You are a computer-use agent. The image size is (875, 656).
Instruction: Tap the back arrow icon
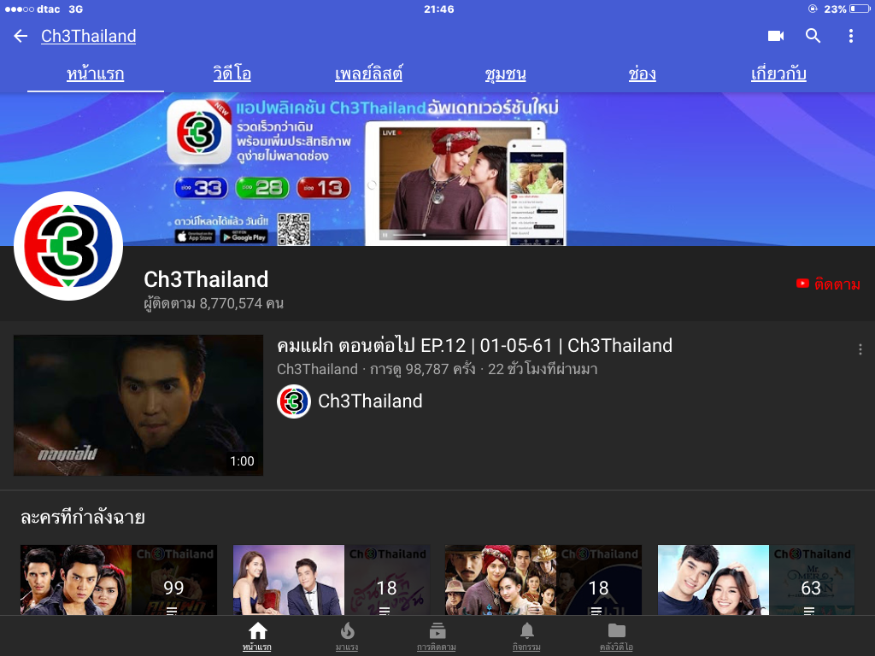pyautogui.click(x=21, y=36)
